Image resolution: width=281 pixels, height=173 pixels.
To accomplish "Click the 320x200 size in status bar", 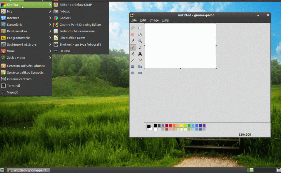I will pyautogui.click(x=245, y=134).
